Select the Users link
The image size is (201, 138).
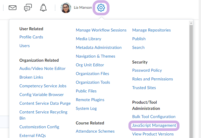tap(25, 46)
